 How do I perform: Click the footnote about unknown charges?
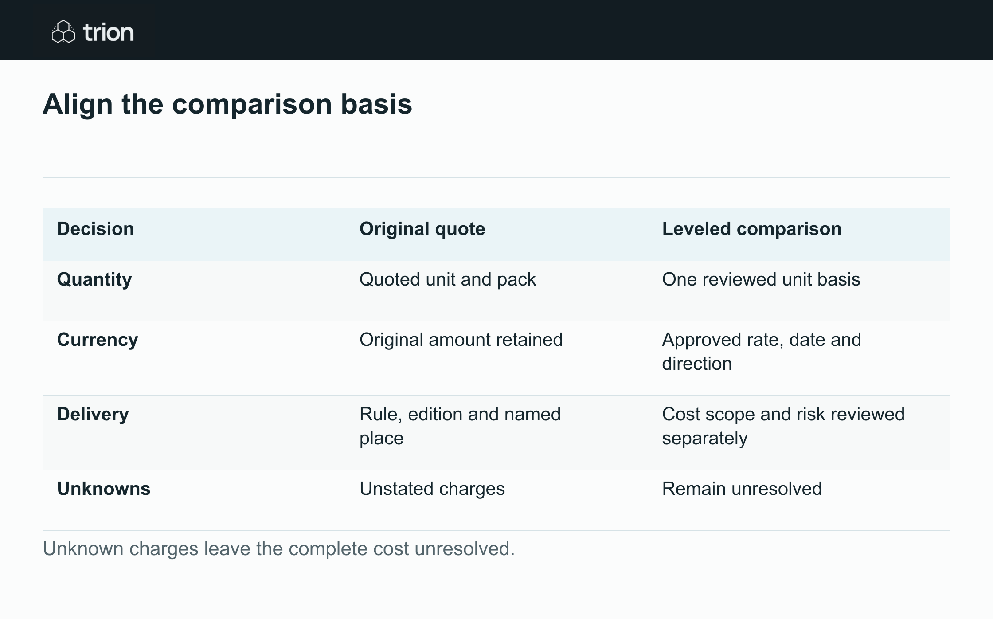coord(279,549)
